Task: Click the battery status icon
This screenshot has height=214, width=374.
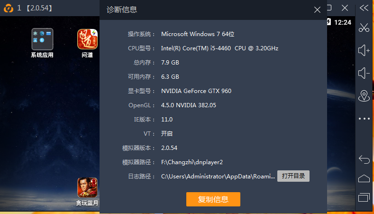Action: [329, 22]
